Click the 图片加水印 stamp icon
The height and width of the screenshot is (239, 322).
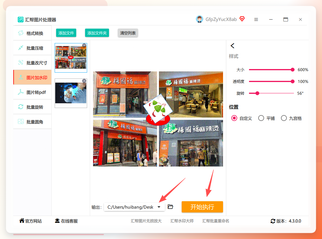(21, 77)
